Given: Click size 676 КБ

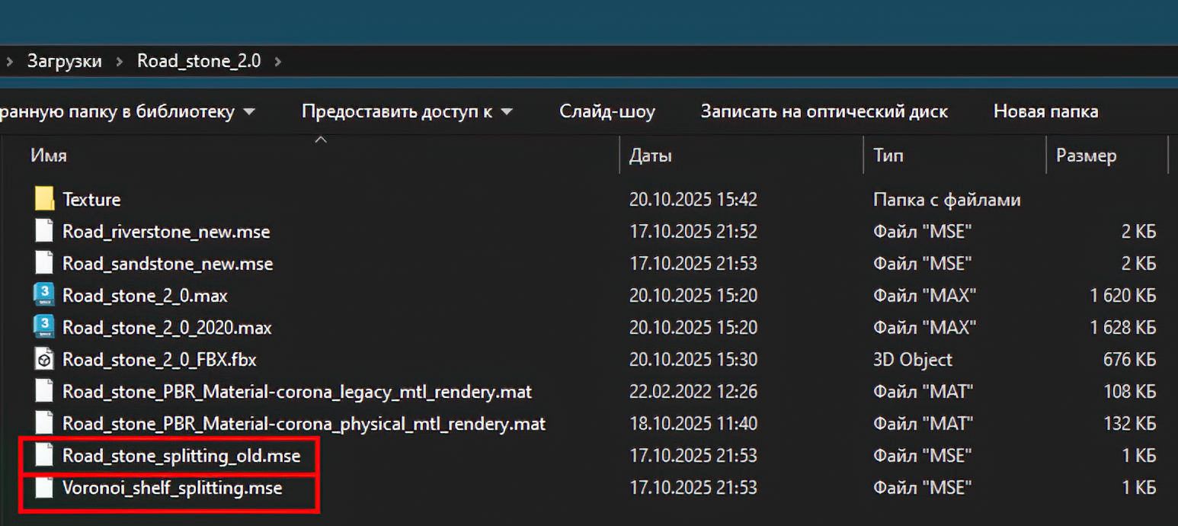Looking at the screenshot, I should [1129, 360].
